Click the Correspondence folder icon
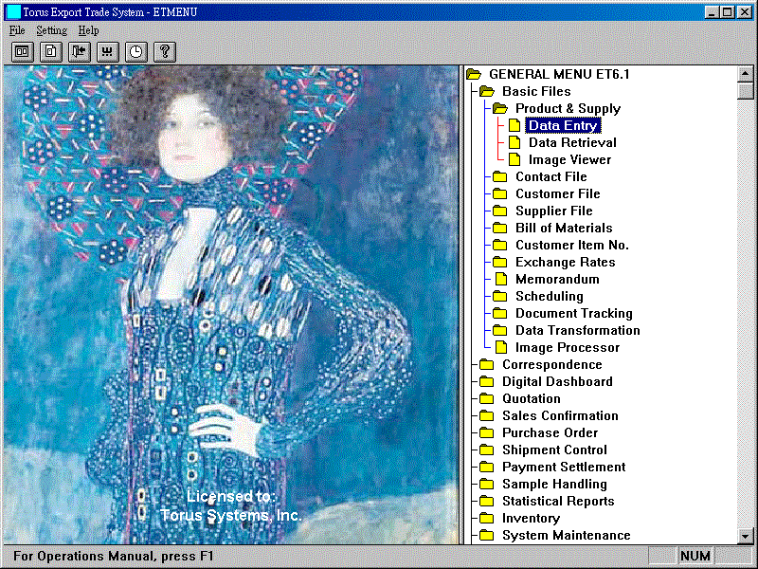 (x=487, y=365)
